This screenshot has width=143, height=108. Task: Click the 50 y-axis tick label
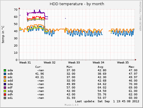click(16, 24)
